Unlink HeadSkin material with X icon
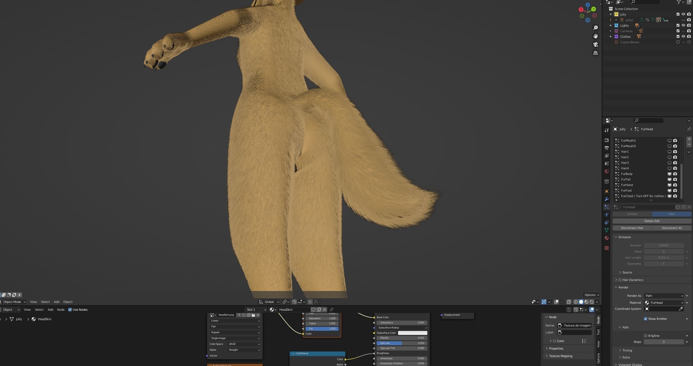This screenshot has width=693, height=366. (x=325, y=310)
